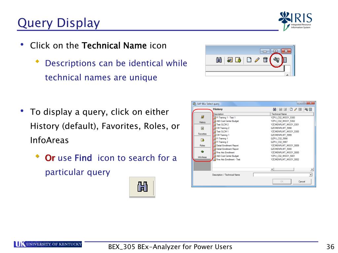Click the Technical Name wrench icon circled in red
338x253 pixels.
coord(276,60)
